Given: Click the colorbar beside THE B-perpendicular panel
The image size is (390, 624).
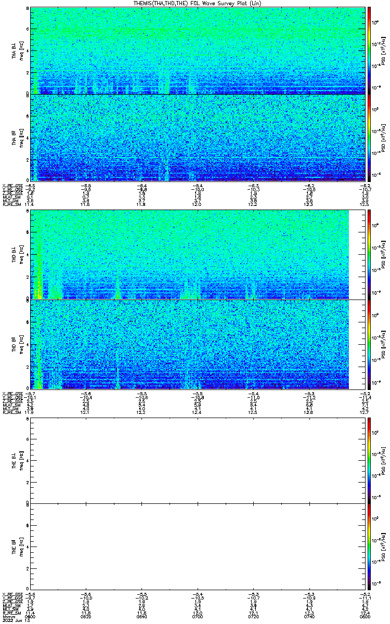Looking at the screenshot, I should click(369, 460).
